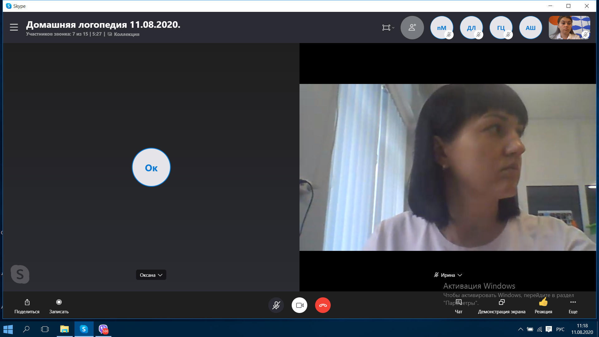Switch the call view layout

tap(388, 28)
